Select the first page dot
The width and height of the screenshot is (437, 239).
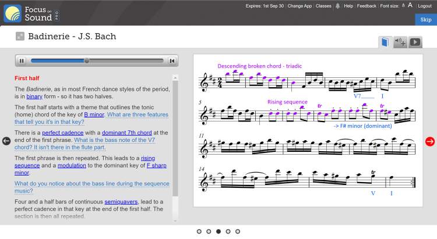coord(199,231)
